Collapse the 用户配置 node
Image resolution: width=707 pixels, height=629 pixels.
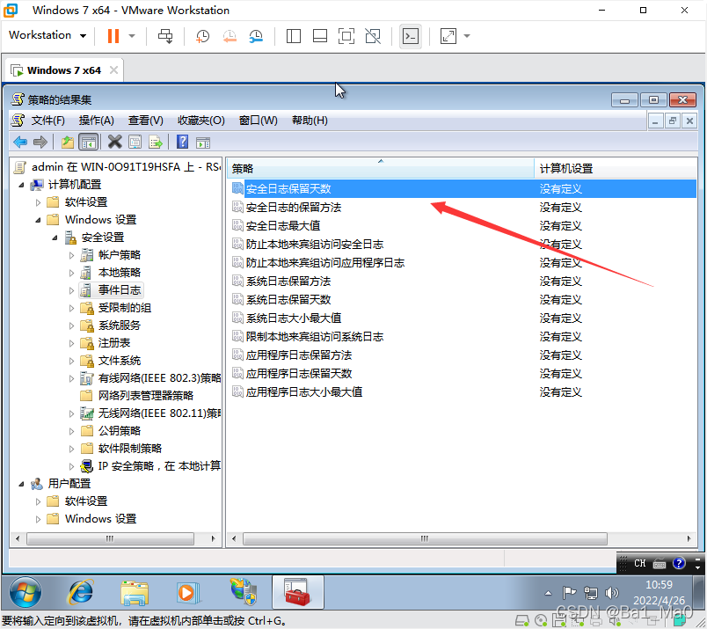[21, 484]
